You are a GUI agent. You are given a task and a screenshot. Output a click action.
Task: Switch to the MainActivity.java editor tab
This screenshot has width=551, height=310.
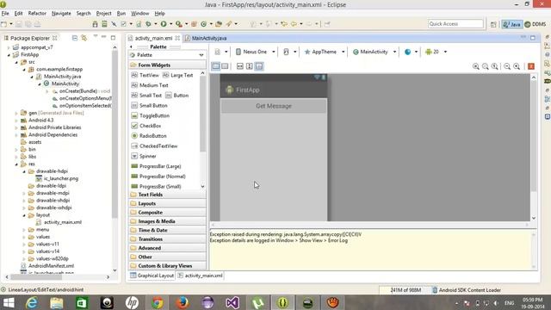click(206, 38)
